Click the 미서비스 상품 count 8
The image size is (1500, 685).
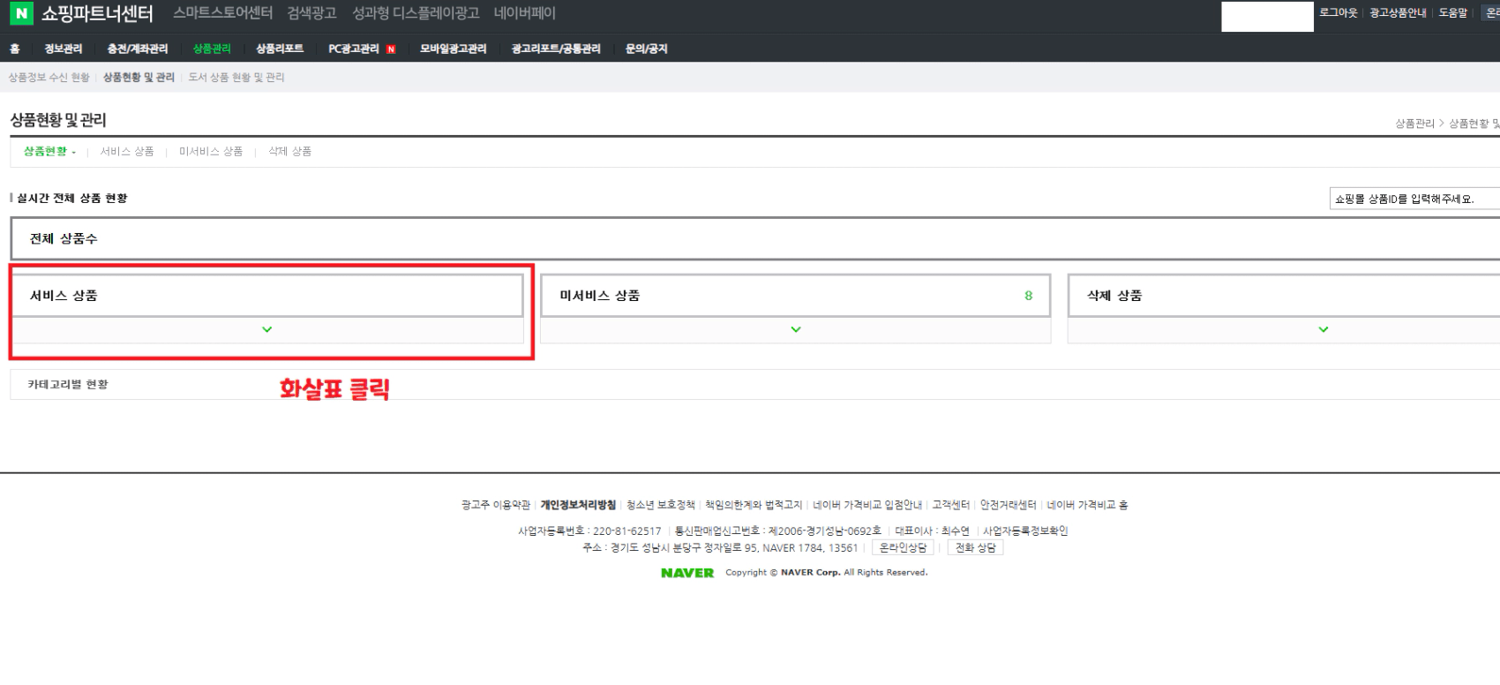pyautogui.click(x=1028, y=296)
